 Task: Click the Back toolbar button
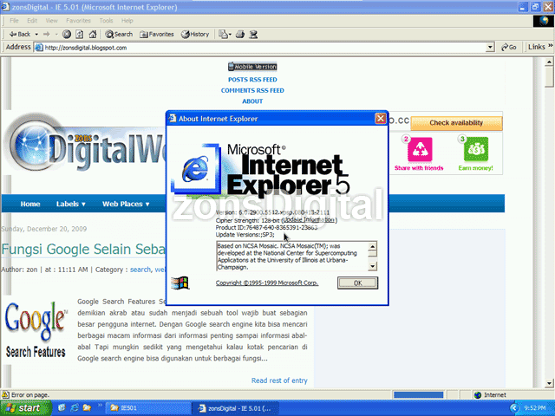tap(19, 35)
